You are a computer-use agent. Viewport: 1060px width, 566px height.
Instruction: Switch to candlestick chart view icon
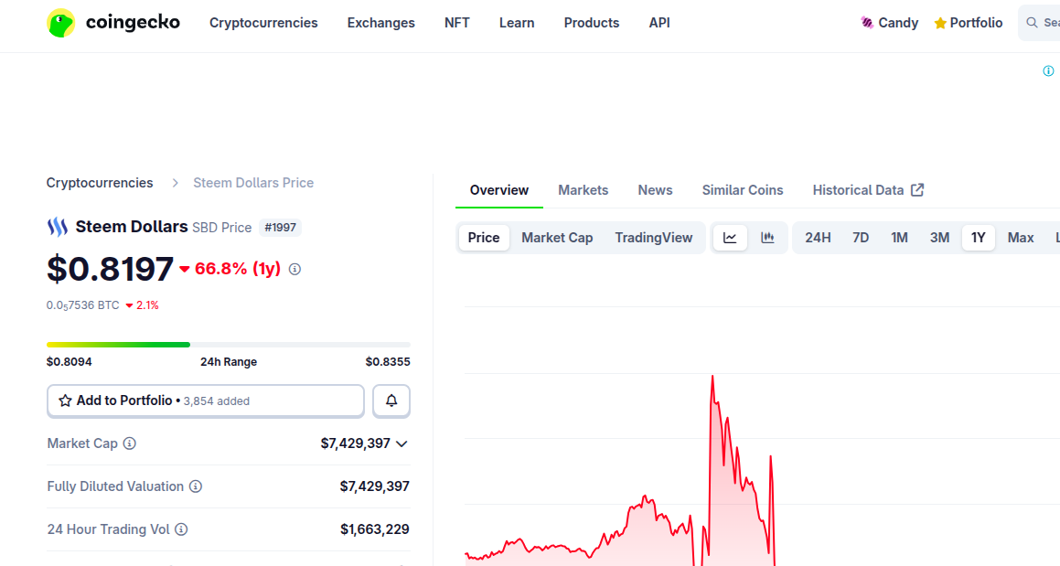pos(767,238)
